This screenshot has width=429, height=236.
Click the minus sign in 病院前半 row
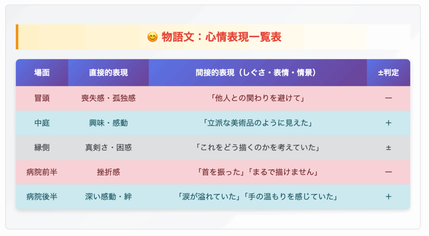tap(388, 172)
